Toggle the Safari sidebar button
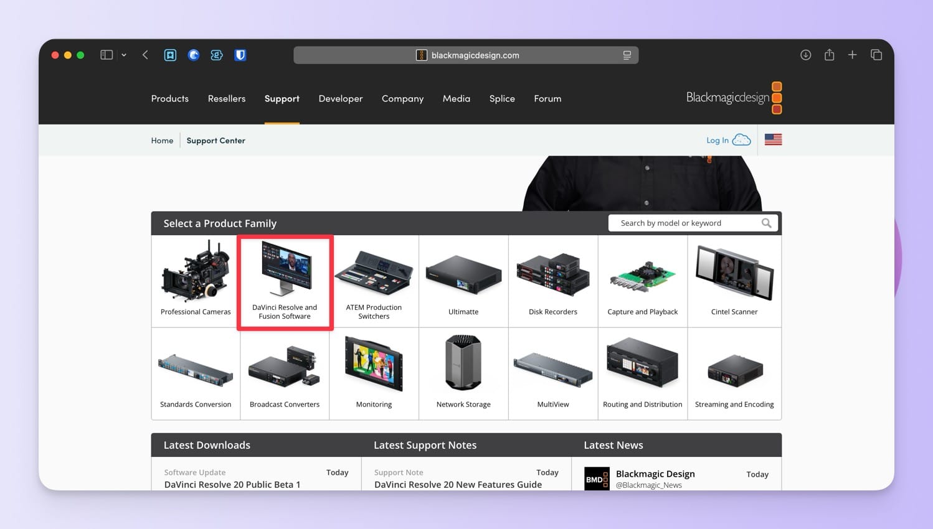This screenshot has height=529, width=933. click(107, 55)
